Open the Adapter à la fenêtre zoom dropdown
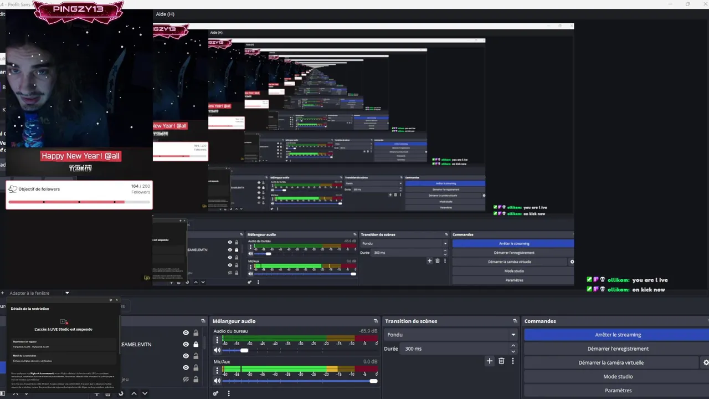 coord(39,293)
